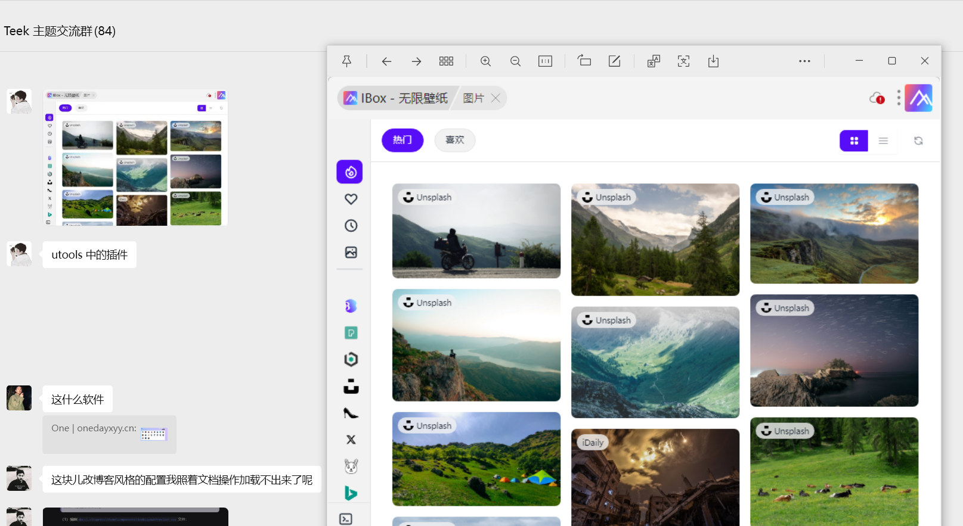Click the zoom in magnifier icon
Screen dimensions: 963x526
485,61
